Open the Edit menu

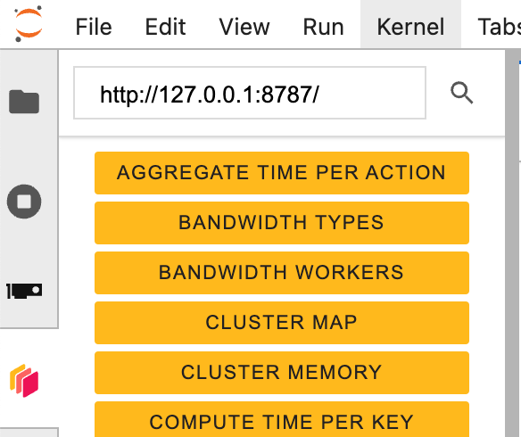pos(165,27)
